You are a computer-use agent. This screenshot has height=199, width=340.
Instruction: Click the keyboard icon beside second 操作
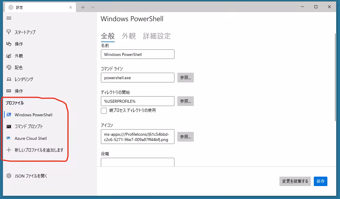(9, 91)
